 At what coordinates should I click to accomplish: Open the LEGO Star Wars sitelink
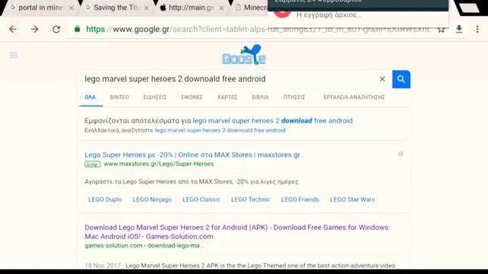352,199
